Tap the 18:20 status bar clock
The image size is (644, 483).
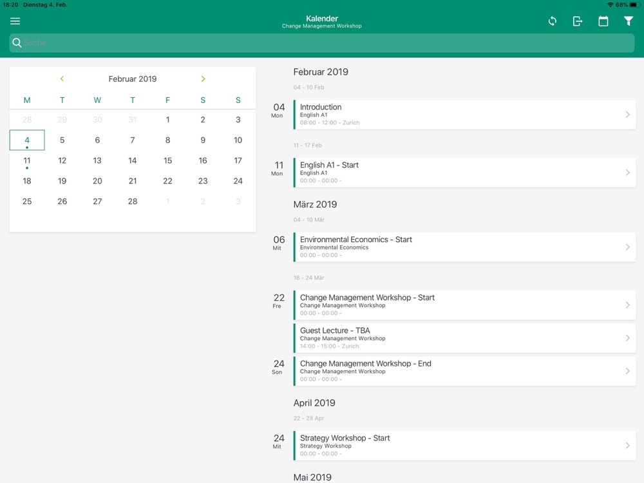(10, 5)
